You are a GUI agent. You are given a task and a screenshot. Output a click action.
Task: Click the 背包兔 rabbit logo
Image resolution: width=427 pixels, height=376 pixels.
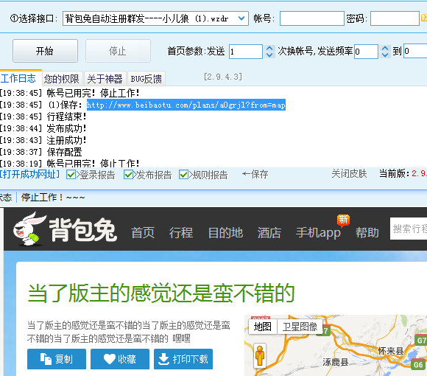(65, 229)
